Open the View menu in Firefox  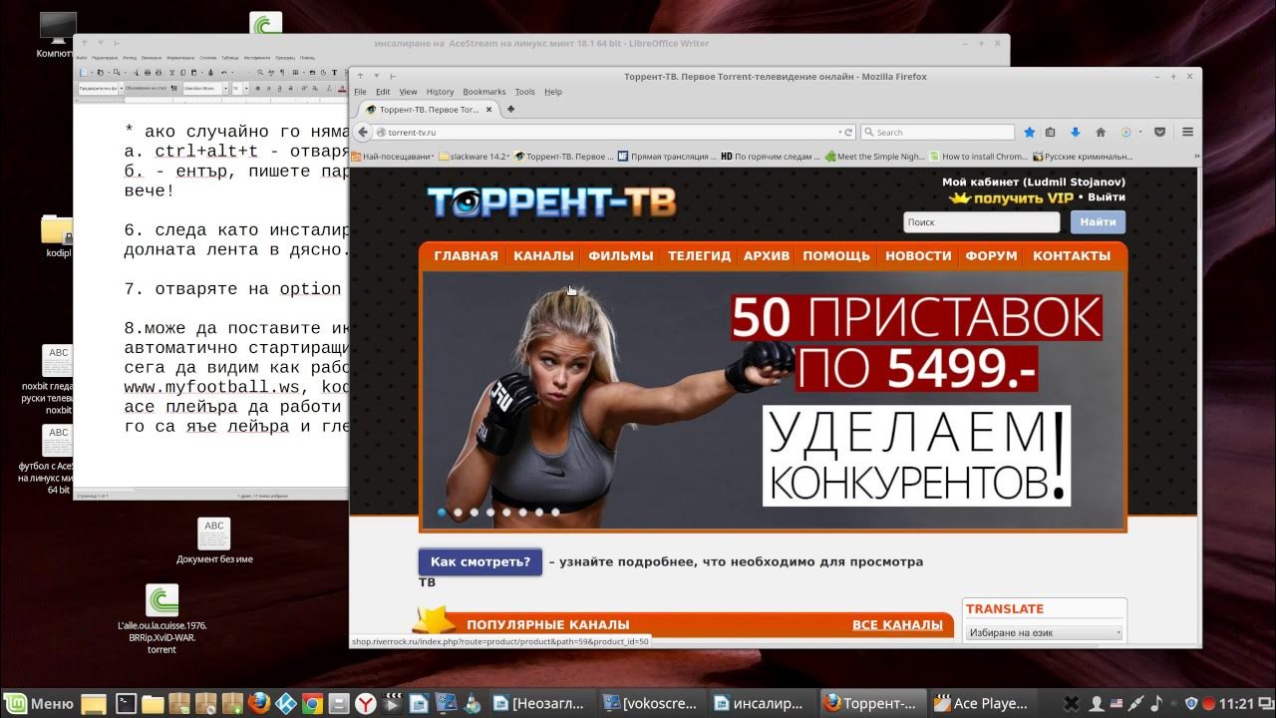[408, 92]
